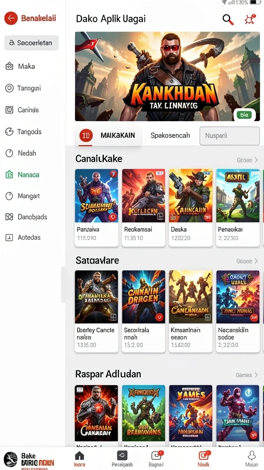Open the Necanskdin sodae game card
Viewport: 264px width, 470px height.
tap(238, 311)
